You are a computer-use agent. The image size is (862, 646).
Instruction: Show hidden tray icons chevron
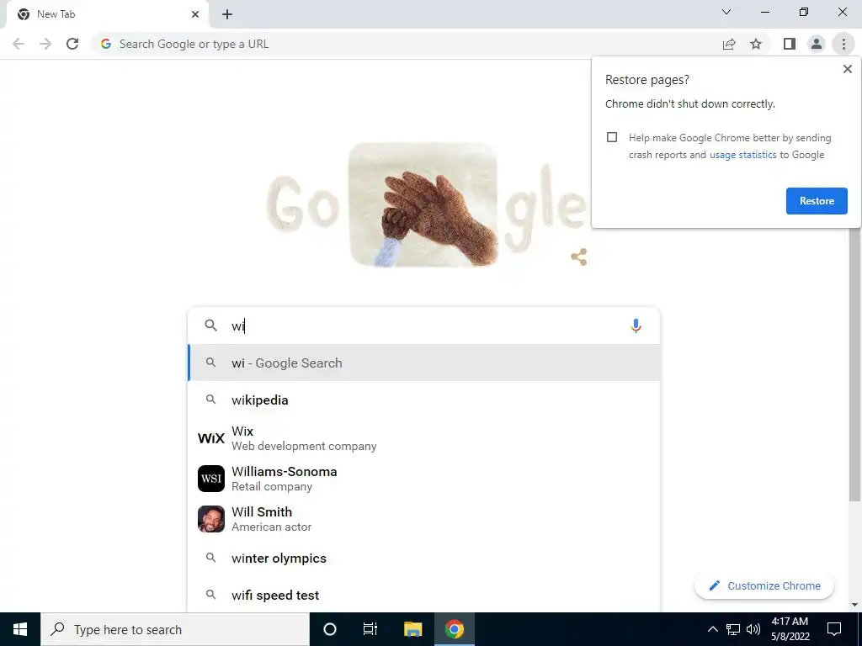pos(712,629)
